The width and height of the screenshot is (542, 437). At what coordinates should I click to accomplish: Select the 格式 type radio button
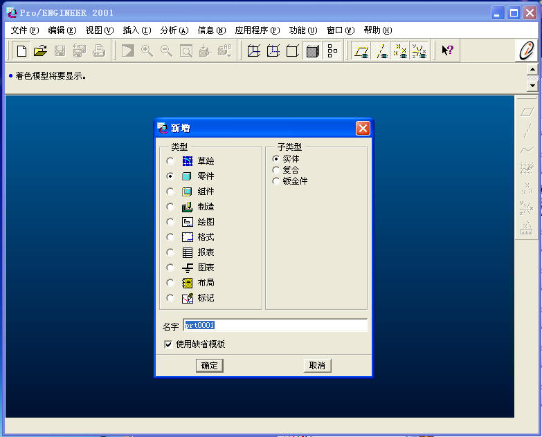click(170, 237)
